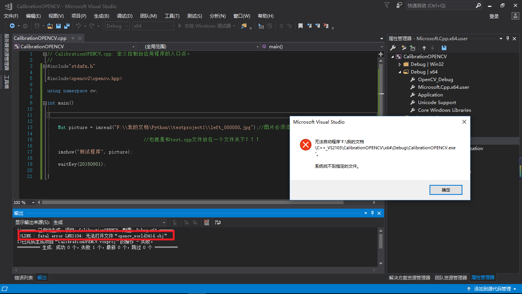Screen dimensions: 522x294
Task: Click the open file folder icon
Action: (50, 26)
